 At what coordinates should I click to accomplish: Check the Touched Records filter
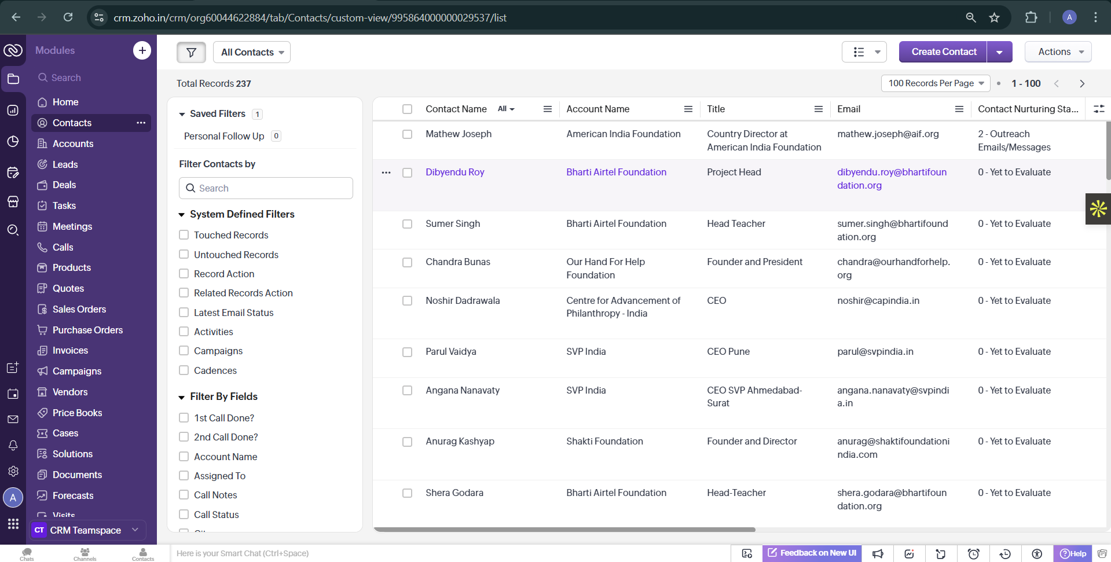pyautogui.click(x=184, y=235)
